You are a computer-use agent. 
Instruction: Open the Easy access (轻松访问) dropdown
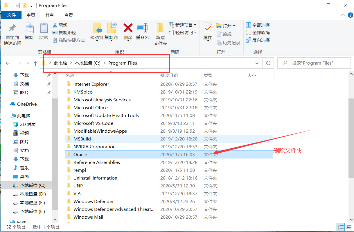click(182, 33)
